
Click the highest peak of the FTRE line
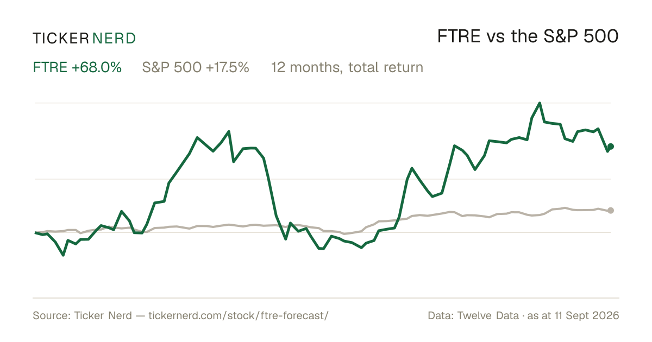tap(540, 103)
